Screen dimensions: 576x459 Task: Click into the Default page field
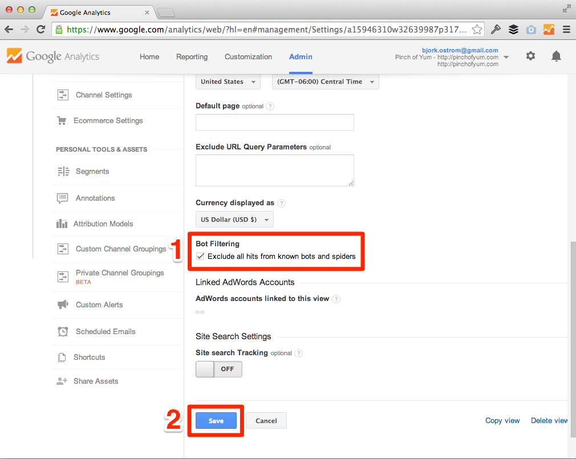(x=275, y=122)
